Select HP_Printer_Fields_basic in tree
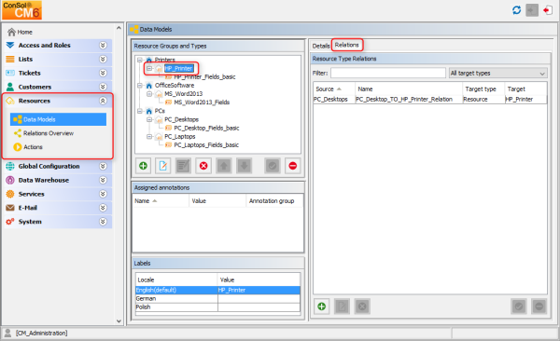Screen dimensions: 560x341 [x=204, y=77]
